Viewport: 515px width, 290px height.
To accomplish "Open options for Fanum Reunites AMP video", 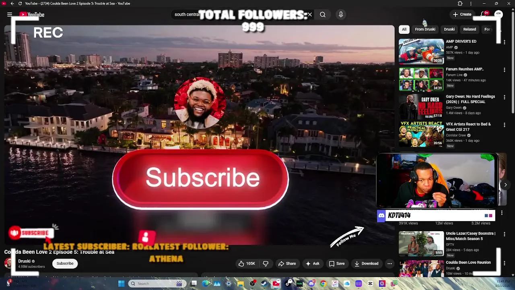I will [504, 70].
